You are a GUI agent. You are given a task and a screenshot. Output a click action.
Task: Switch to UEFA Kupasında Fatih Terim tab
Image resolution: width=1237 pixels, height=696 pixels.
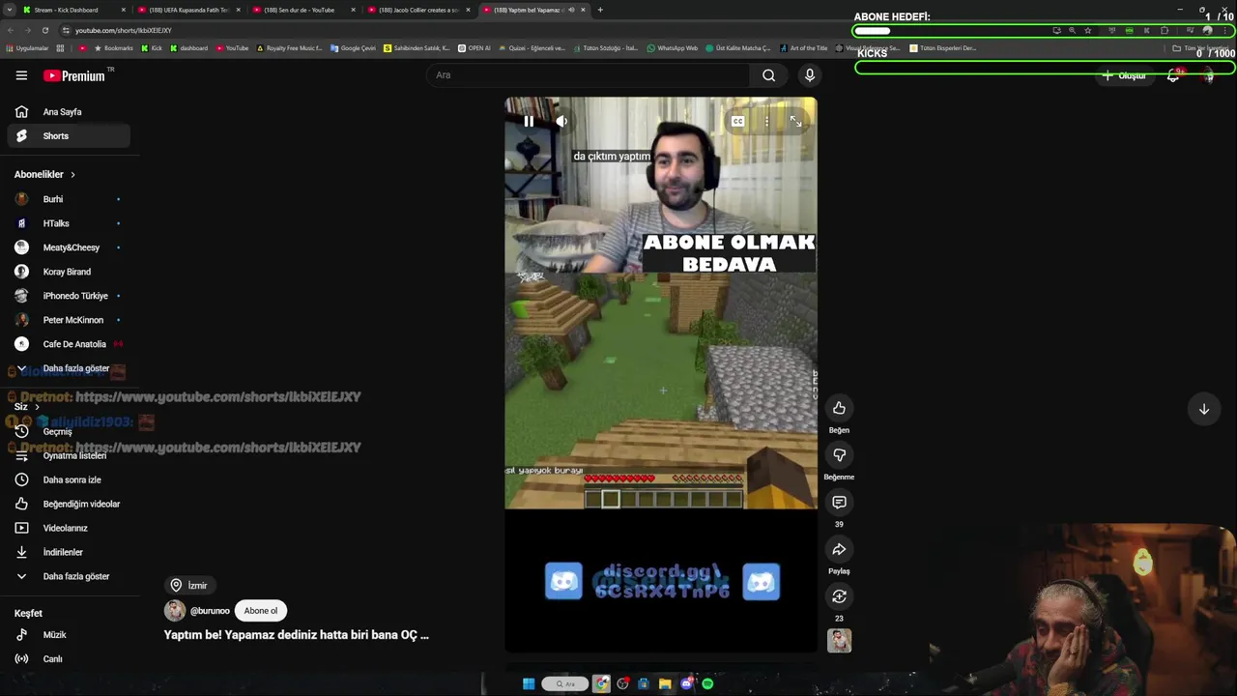188,10
